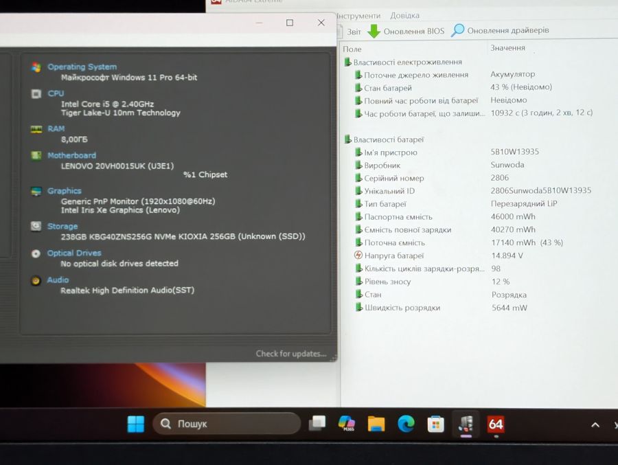Click the Значення column header
Image resolution: width=618 pixels, height=465 pixels.
coord(507,48)
